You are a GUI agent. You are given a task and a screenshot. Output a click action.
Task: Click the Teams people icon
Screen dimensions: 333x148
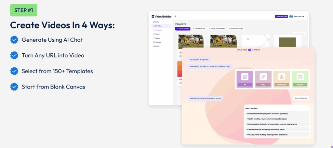pos(154,34)
